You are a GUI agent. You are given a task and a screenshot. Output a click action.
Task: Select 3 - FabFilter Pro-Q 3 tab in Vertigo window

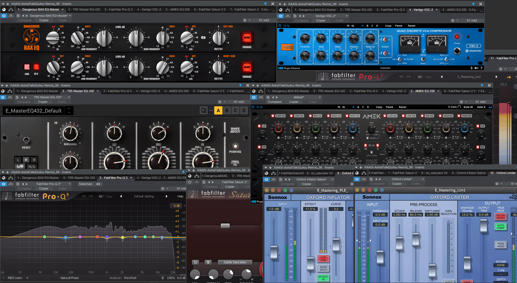tap(390, 10)
